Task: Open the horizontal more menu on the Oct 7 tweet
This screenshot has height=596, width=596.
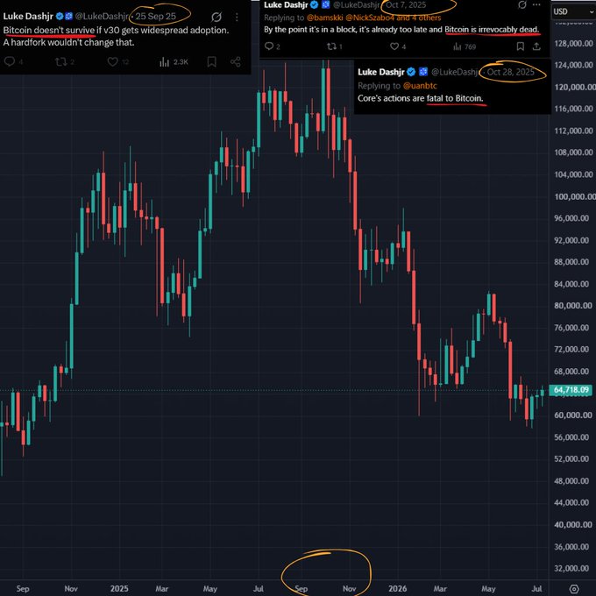Action: 536,4
